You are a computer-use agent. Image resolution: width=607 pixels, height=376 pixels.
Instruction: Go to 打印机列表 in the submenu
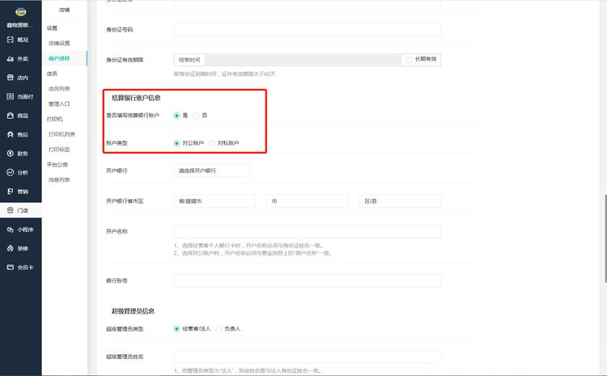62,134
